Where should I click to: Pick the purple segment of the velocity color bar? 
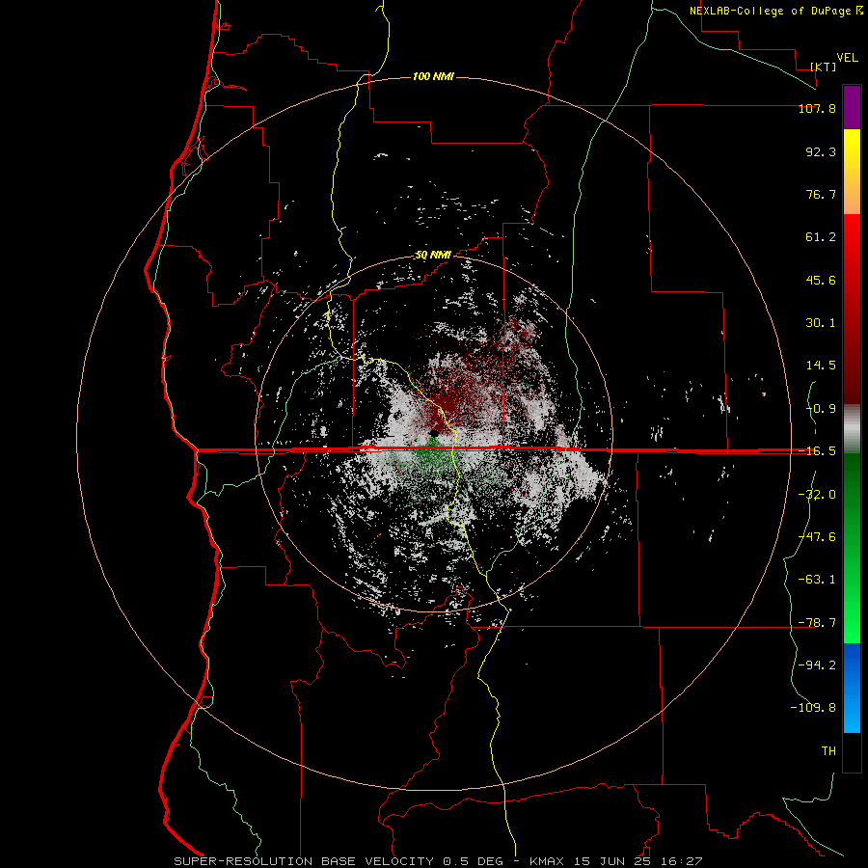[852, 107]
